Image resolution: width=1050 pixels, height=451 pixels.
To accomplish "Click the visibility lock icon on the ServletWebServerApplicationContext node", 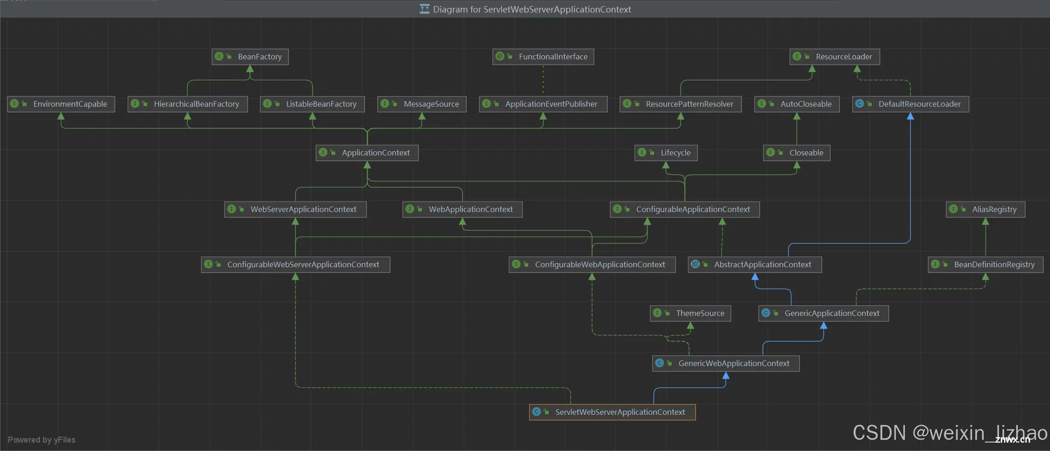I will click(x=546, y=412).
